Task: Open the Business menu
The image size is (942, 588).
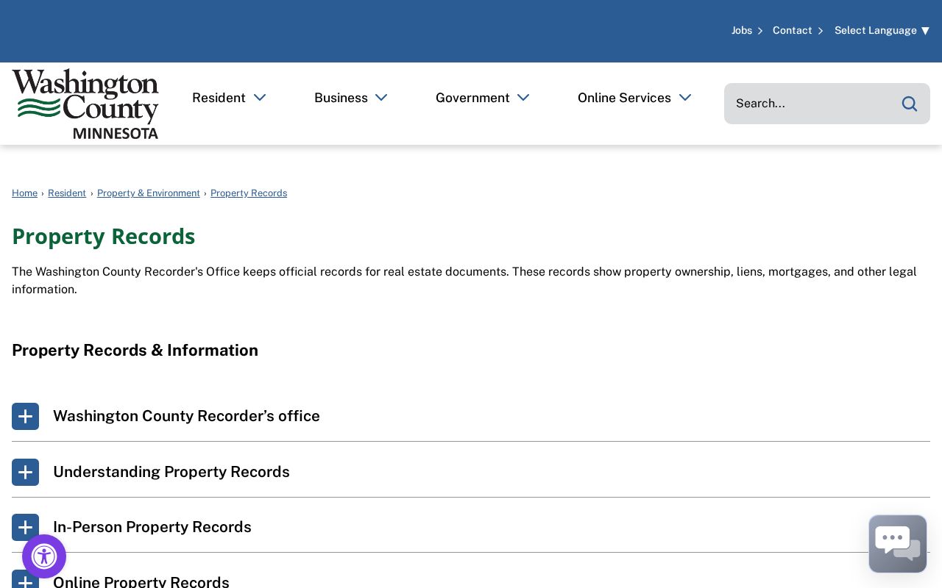Action: [x=351, y=98]
